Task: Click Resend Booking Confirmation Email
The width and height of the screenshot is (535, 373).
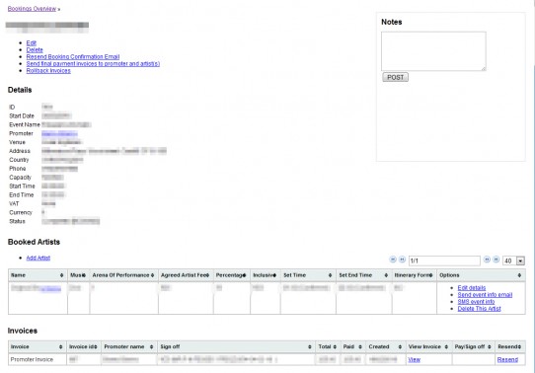Action: [x=73, y=56]
